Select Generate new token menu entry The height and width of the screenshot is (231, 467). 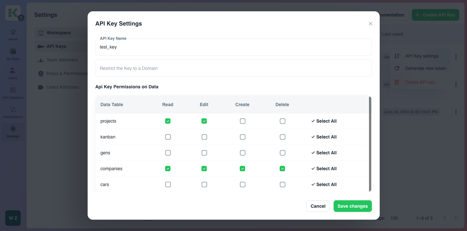click(x=425, y=68)
